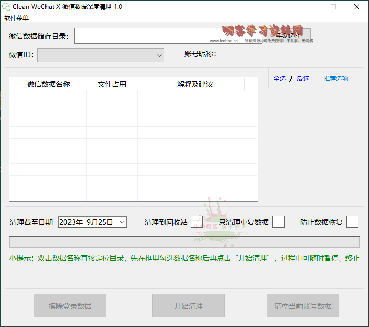Open the 软件菜单 menu
The width and height of the screenshot is (369, 327).
click(16, 18)
